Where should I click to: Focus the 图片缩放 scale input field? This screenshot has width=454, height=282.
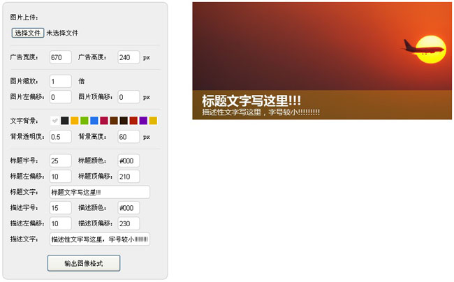click(60, 82)
